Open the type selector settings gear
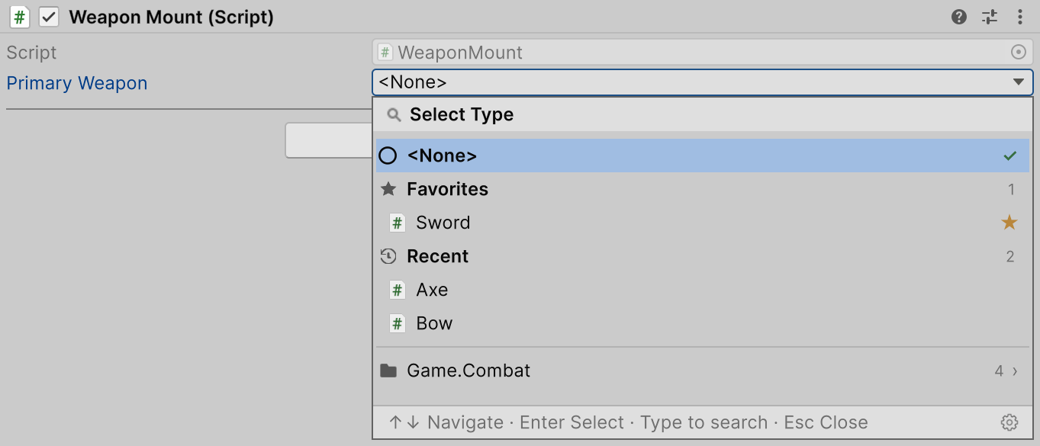Image resolution: width=1040 pixels, height=446 pixels. pyautogui.click(x=1009, y=422)
